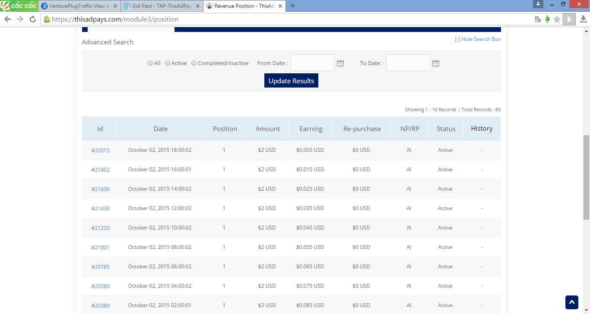Screen dimensions: 590x314
Task: Click the From Date input field
Action: 313,63
